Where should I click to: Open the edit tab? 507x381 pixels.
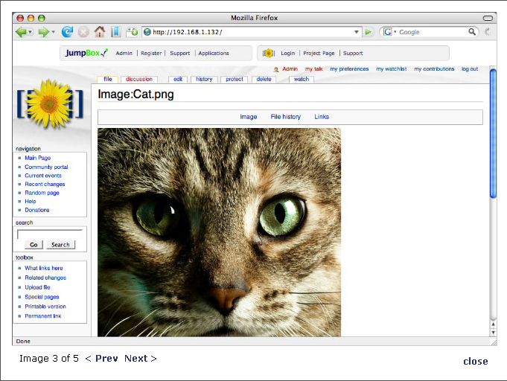pyautogui.click(x=178, y=79)
